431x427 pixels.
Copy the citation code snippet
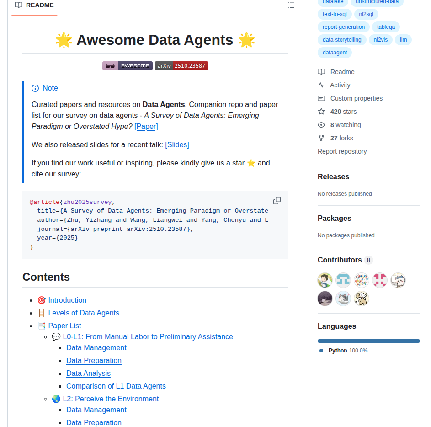click(277, 200)
